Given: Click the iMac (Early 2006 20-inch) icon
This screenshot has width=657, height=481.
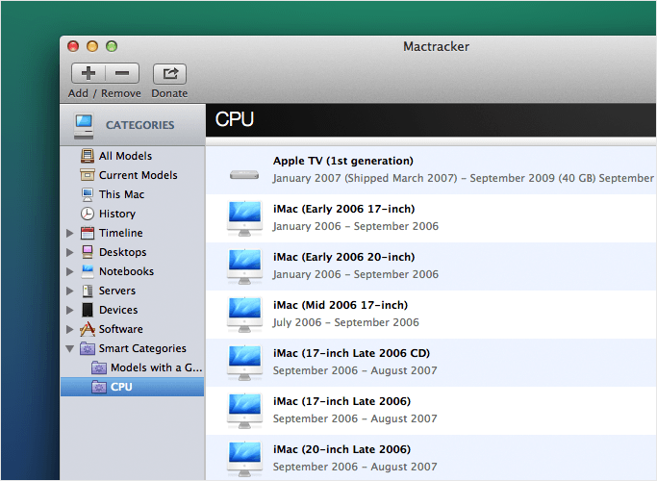Looking at the screenshot, I should tap(244, 266).
